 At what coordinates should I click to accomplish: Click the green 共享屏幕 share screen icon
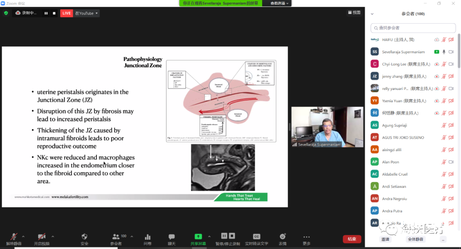(198, 237)
